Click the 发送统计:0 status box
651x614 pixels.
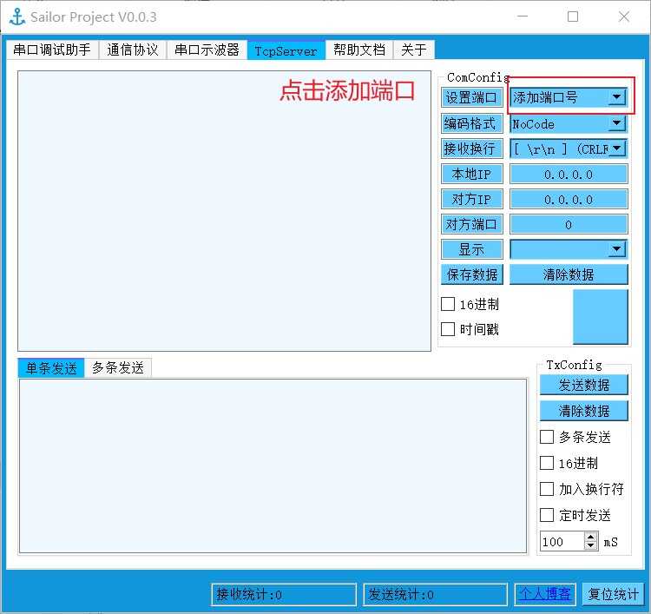[x=436, y=595]
